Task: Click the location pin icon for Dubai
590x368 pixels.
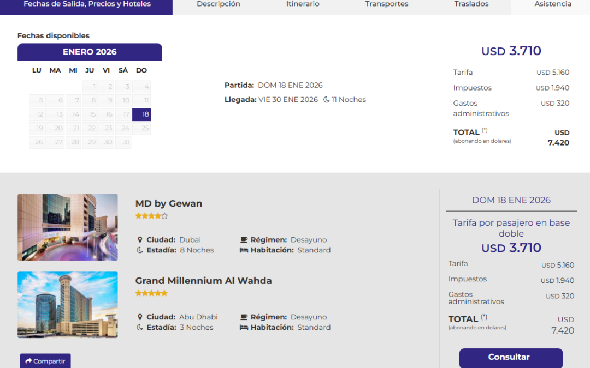Action: (140, 240)
